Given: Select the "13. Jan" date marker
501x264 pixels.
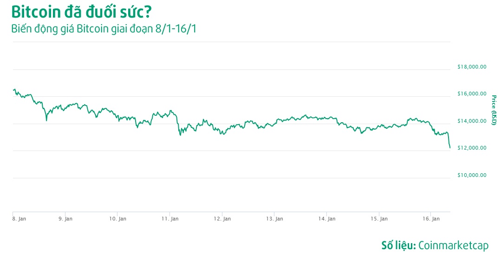Looking at the screenshot, I should click(274, 219).
